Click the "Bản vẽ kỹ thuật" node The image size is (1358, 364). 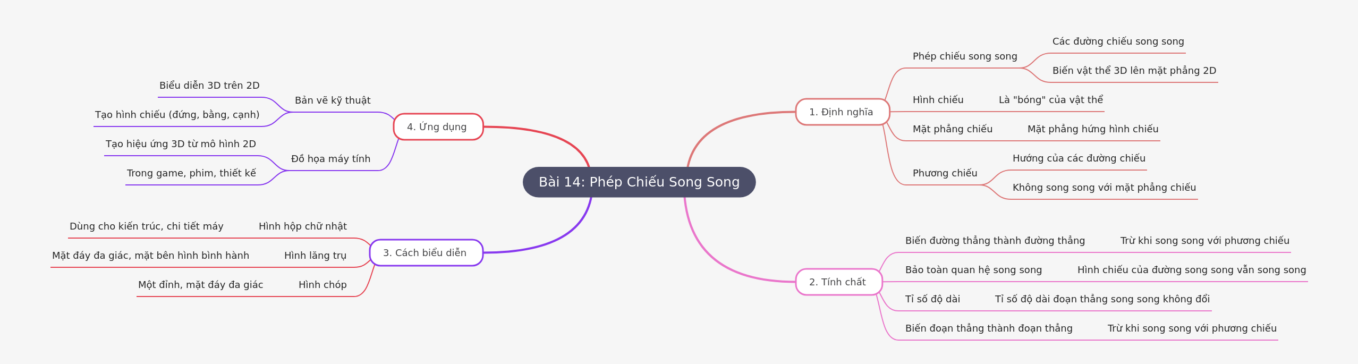click(x=333, y=100)
